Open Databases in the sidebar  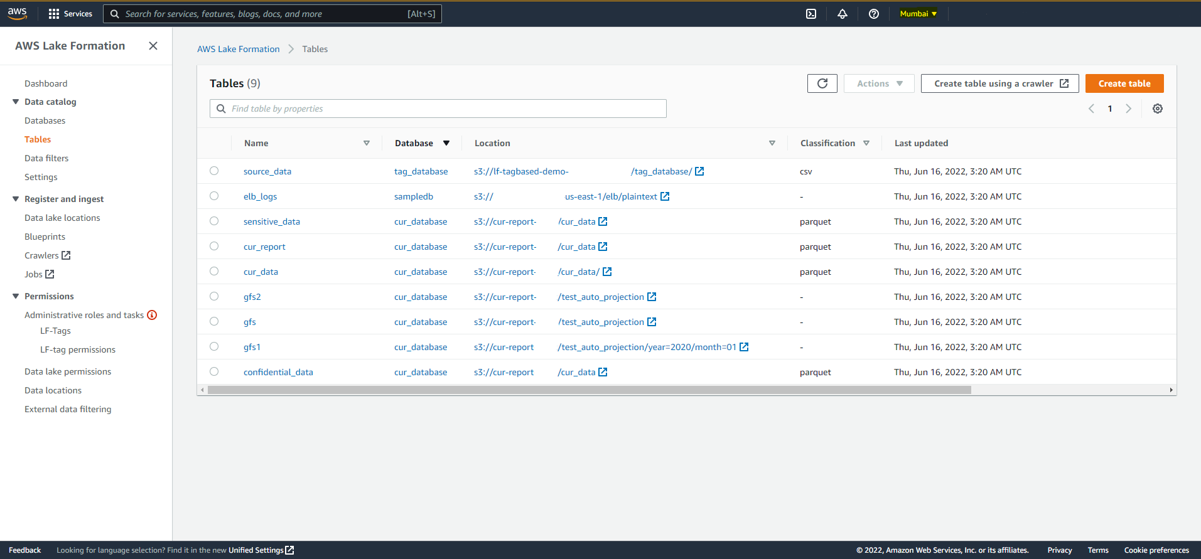pyautogui.click(x=45, y=120)
